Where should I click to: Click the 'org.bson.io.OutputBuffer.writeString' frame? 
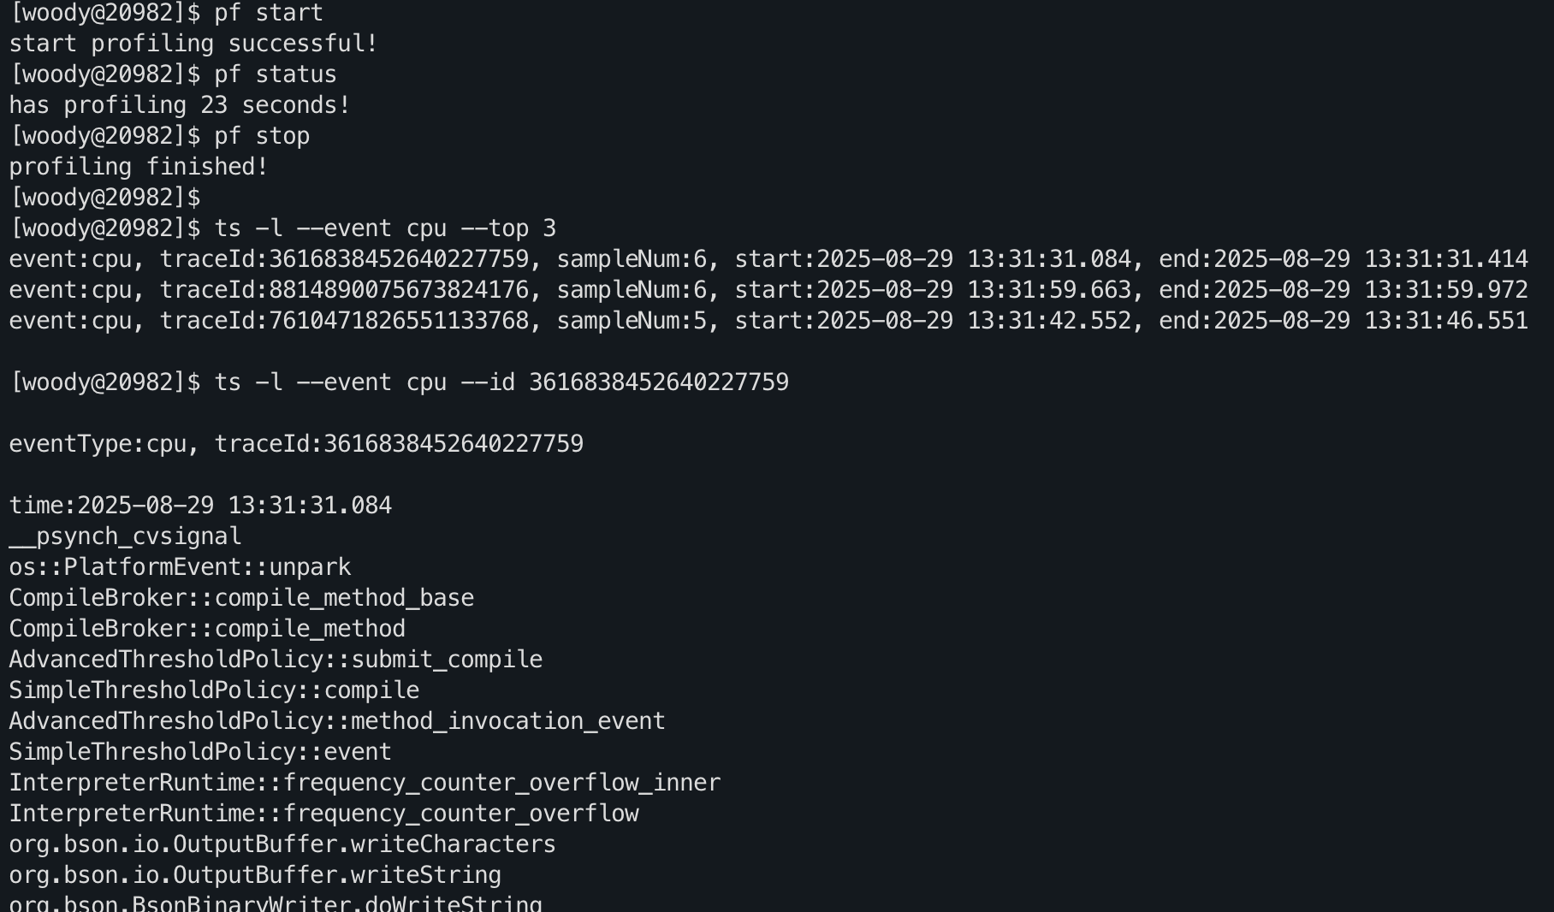coord(255,875)
